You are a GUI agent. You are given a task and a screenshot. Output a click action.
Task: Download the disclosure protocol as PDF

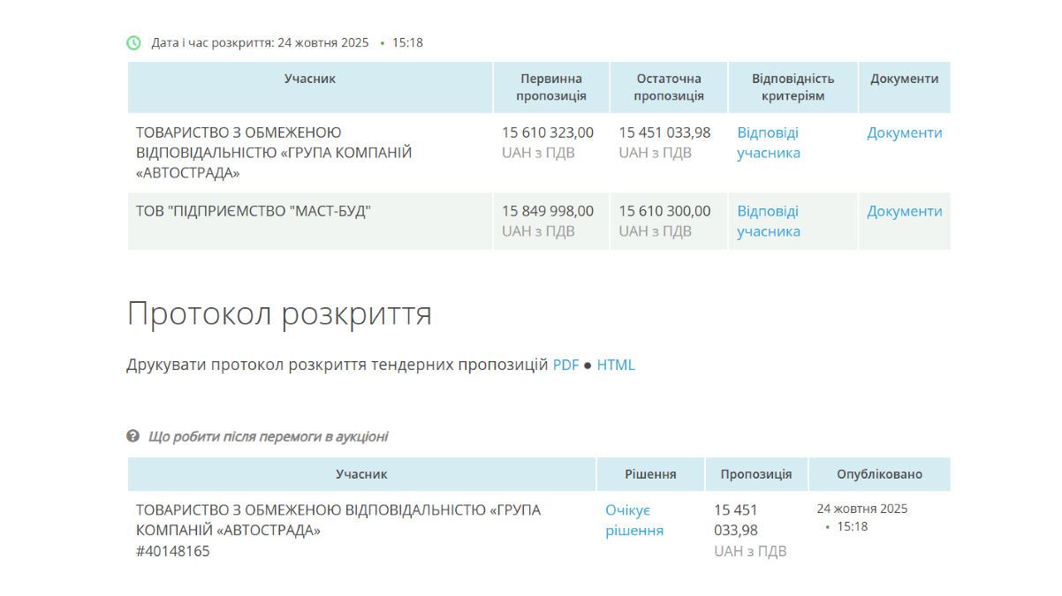[x=565, y=365]
